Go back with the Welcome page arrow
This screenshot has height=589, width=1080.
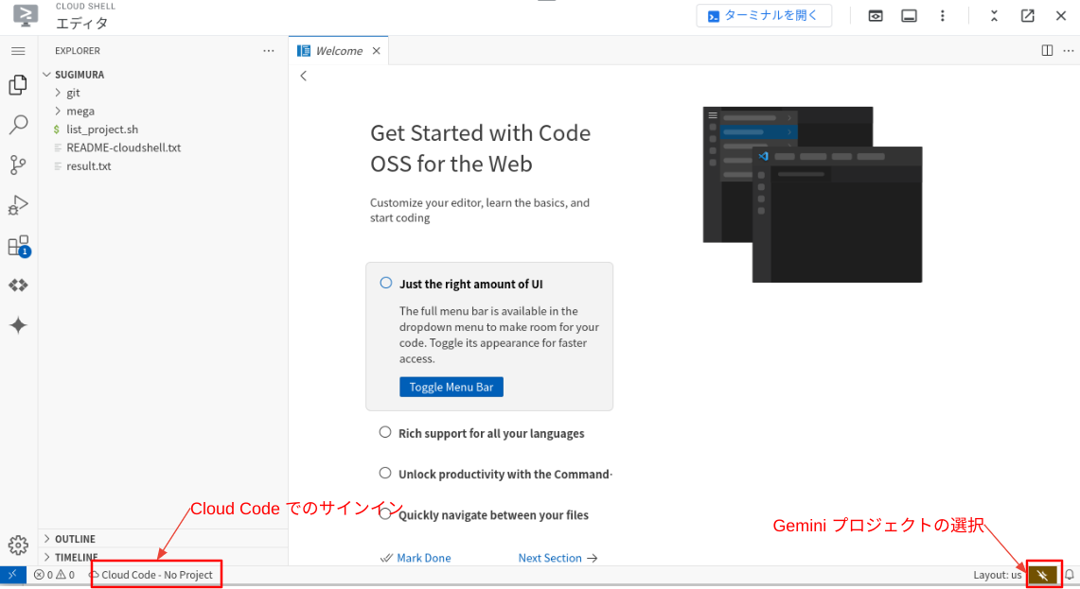[303, 76]
